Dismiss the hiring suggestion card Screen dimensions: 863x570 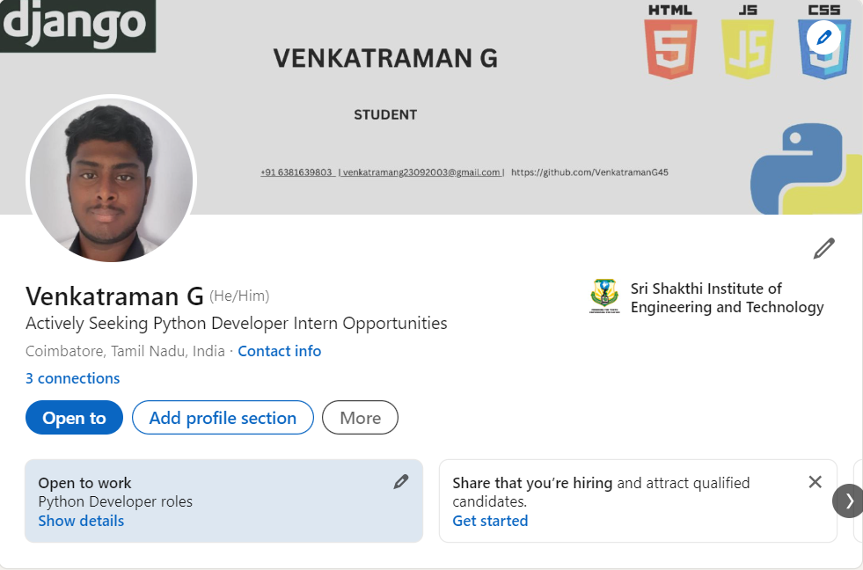click(x=815, y=482)
